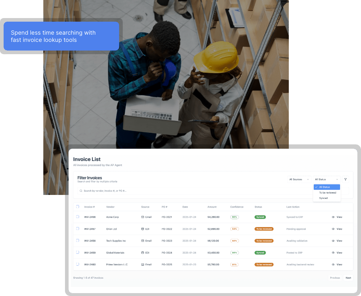Collapse the All Status dropdown
Screen dimensions: 361x296
click(x=326, y=179)
